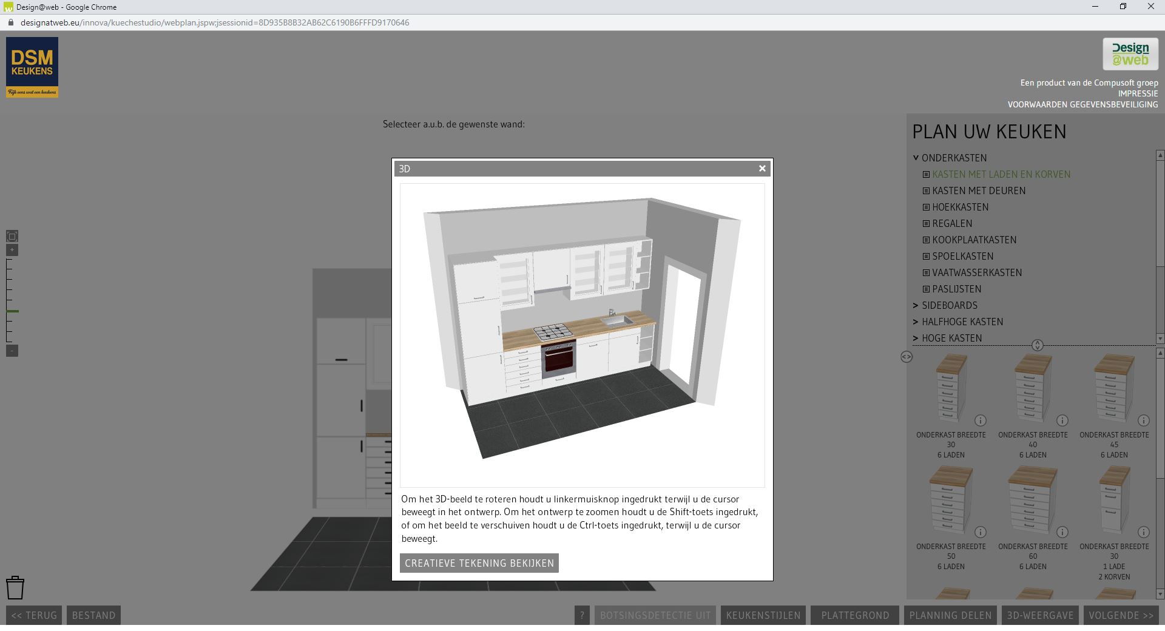Select Onderkast breedte 50 6 laden thumbnail

(x=951, y=501)
